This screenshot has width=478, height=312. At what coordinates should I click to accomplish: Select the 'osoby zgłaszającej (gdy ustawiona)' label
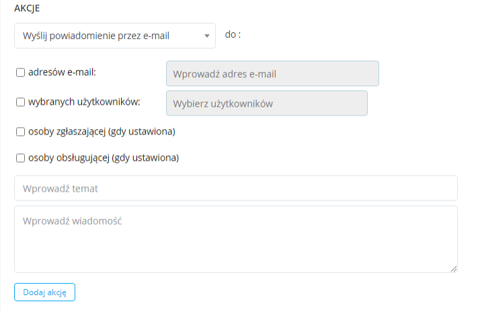pyautogui.click(x=101, y=132)
